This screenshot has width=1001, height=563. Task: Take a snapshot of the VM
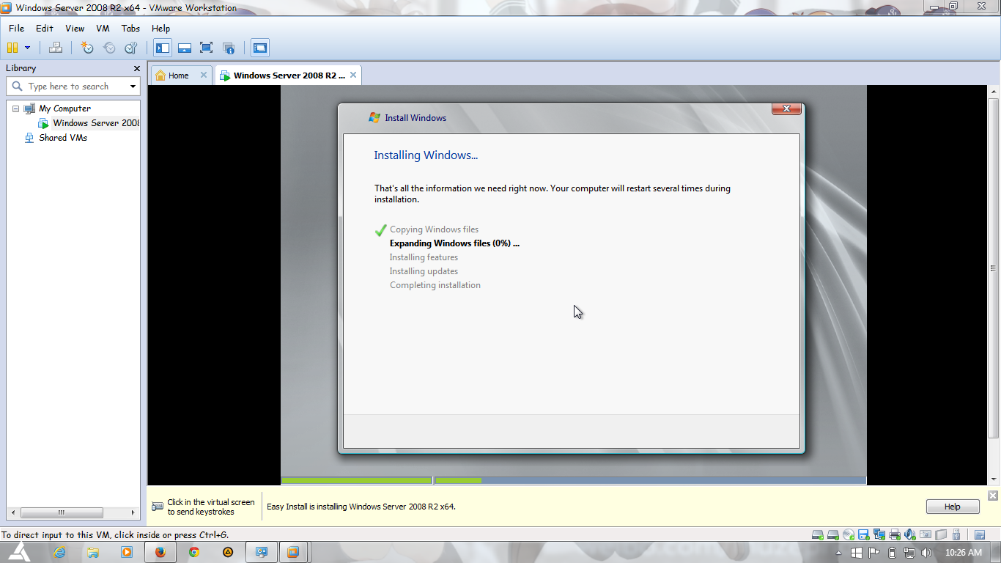pyautogui.click(x=87, y=48)
